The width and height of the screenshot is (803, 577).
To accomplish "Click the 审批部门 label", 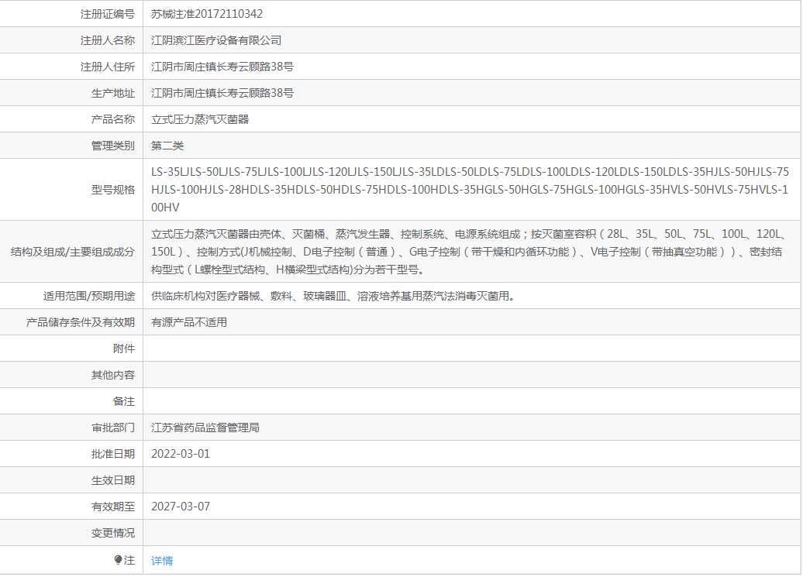I will pyautogui.click(x=113, y=428).
